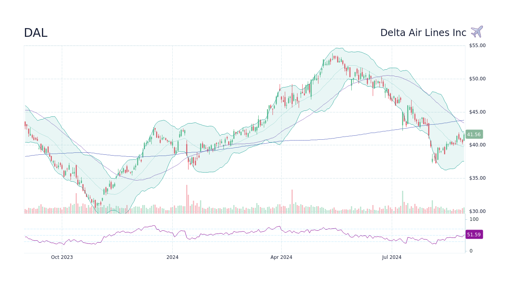Click the $55.00 price axis label

[x=477, y=46]
